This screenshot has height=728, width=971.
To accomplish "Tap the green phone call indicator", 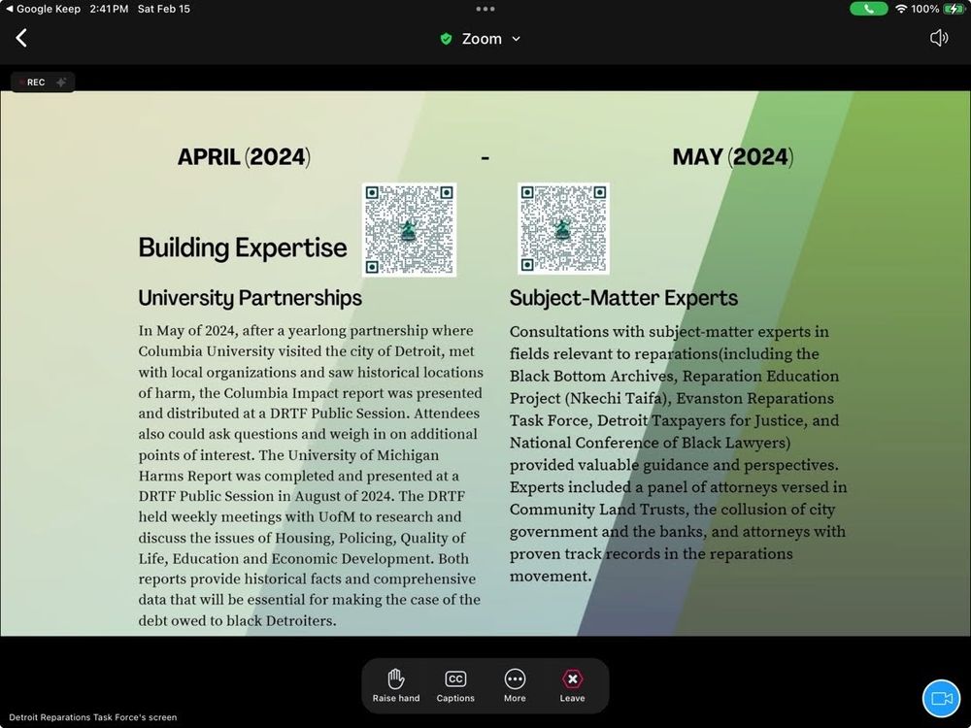I will click(x=868, y=9).
